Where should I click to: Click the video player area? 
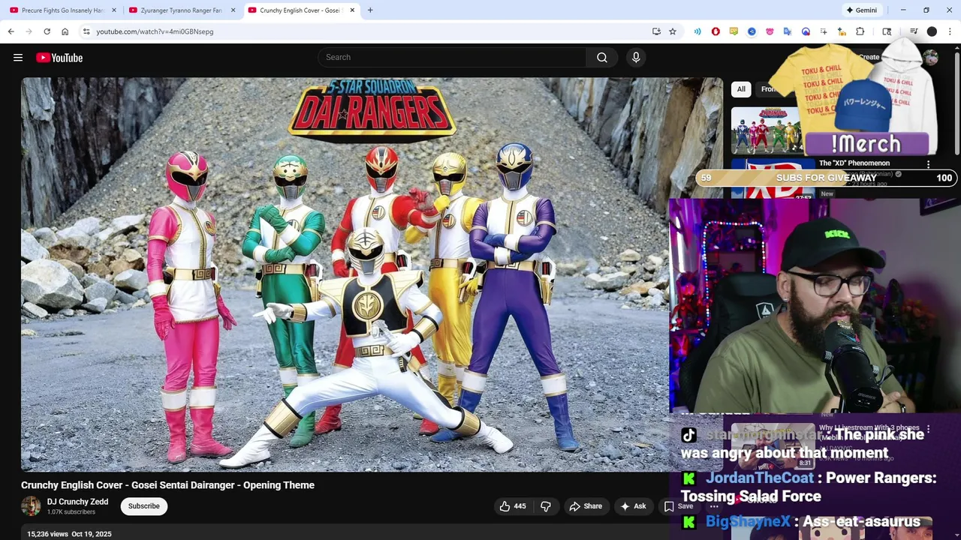click(372, 274)
